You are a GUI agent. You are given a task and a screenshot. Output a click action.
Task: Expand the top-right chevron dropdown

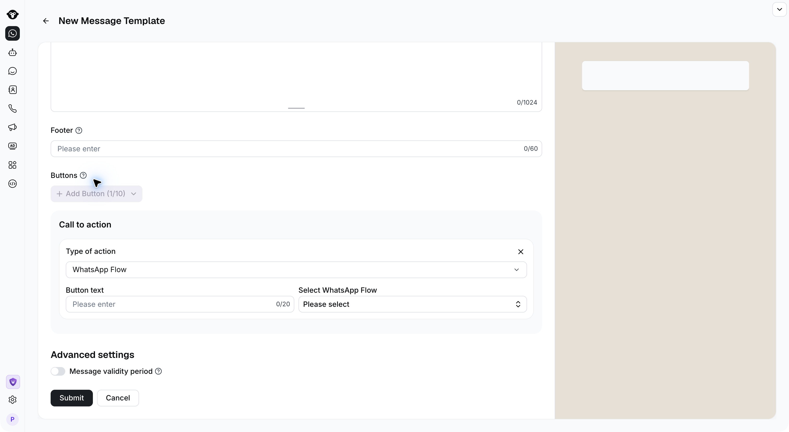tap(780, 9)
